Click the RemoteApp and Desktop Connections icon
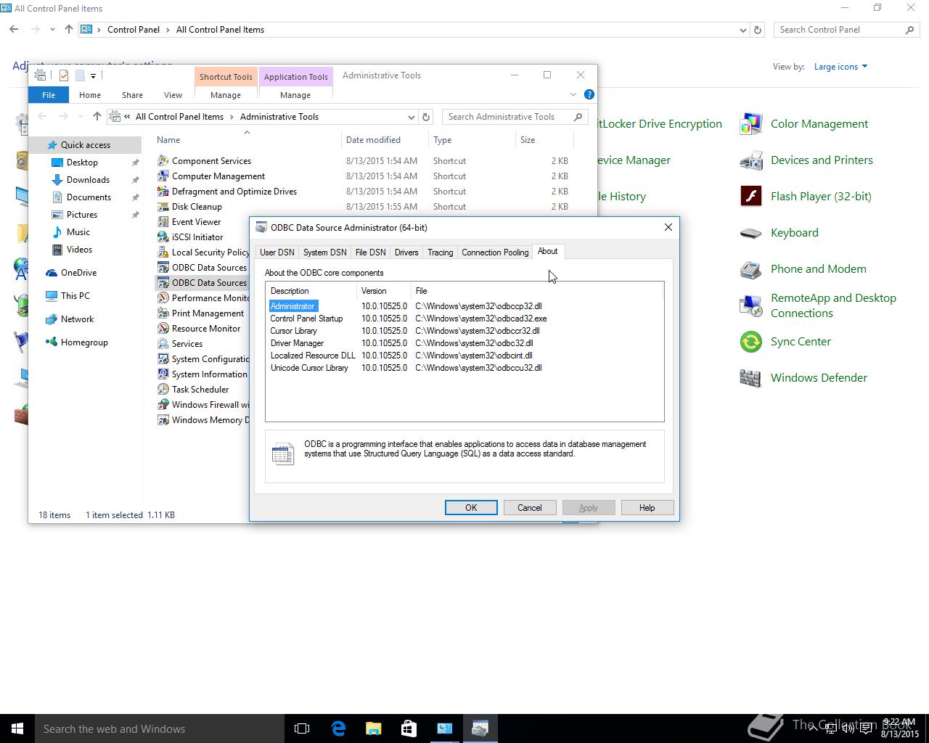The image size is (929, 743). 750,305
